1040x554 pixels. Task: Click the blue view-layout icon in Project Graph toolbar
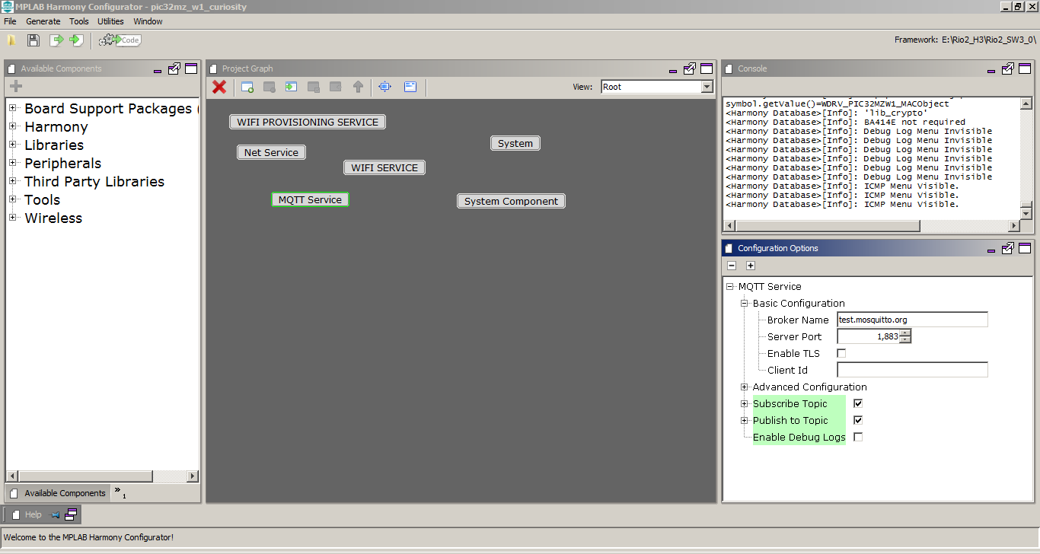point(410,87)
